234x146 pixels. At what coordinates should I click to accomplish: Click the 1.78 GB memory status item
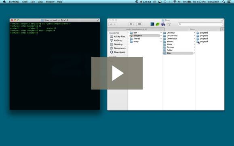[145, 2]
